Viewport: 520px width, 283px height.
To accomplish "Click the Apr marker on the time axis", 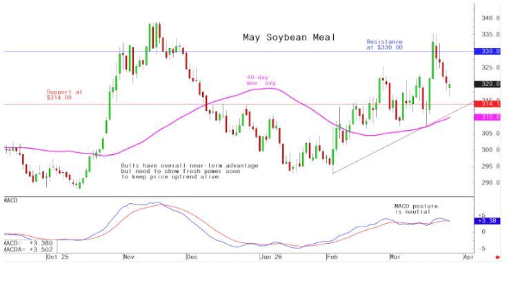I will pos(468,258).
